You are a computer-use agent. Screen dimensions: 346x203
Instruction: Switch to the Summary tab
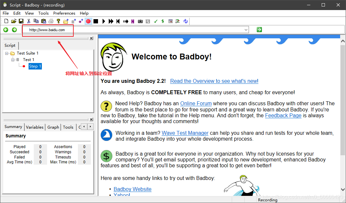click(13, 127)
